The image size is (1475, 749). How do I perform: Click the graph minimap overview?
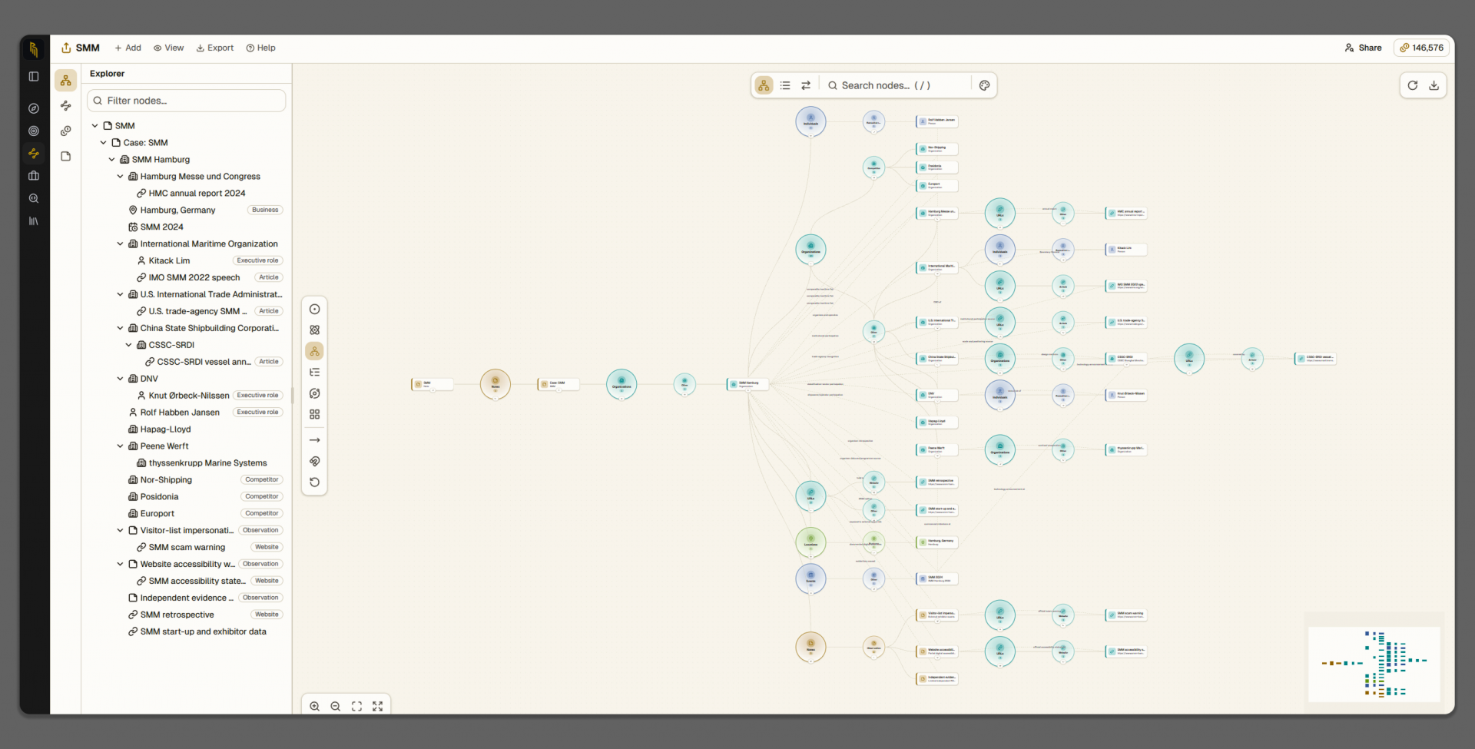click(1374, 664)
